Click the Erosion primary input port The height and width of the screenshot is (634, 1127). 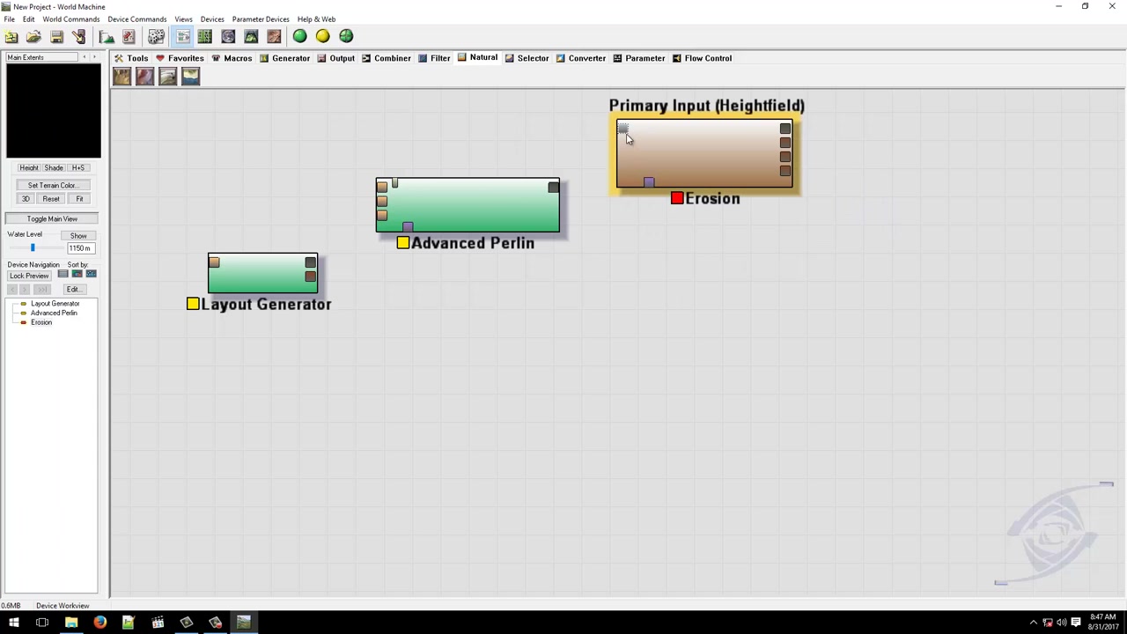623,129
